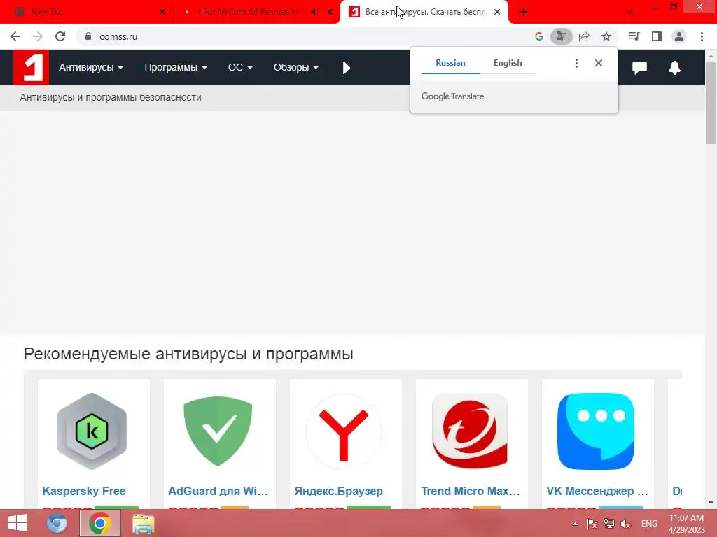
Task: Click the AdGuard shield icon
Action: (218, 431)
